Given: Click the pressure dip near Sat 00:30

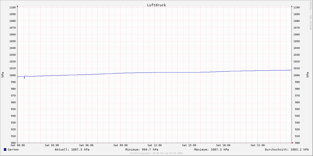Looking at the screenshot, I should pos(24,78).
